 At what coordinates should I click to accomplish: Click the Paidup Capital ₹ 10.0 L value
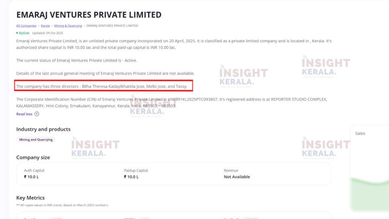tap(131, 177)
